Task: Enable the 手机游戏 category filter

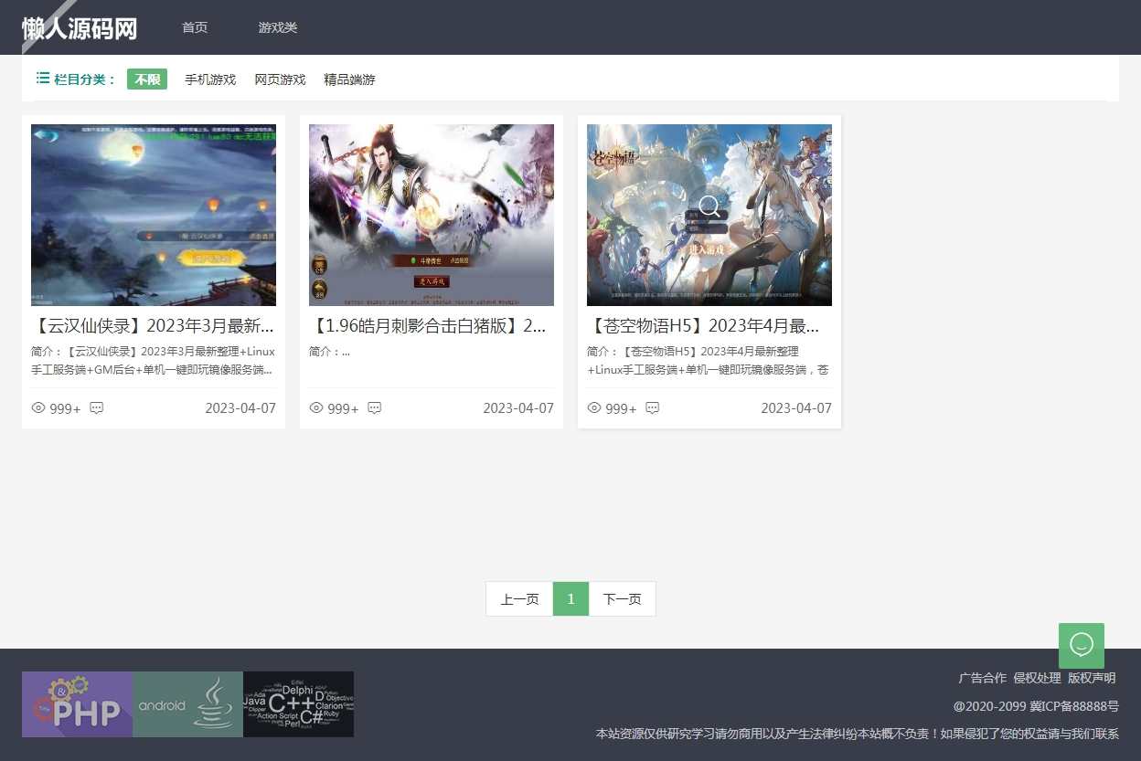Action: (x=209, y=79)
